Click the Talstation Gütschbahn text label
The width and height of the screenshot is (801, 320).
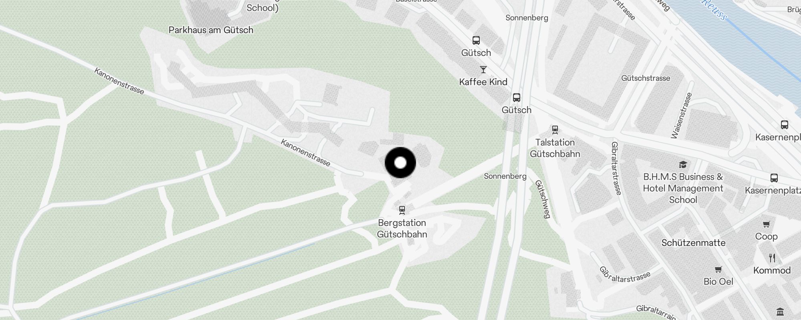click(555, 148)
